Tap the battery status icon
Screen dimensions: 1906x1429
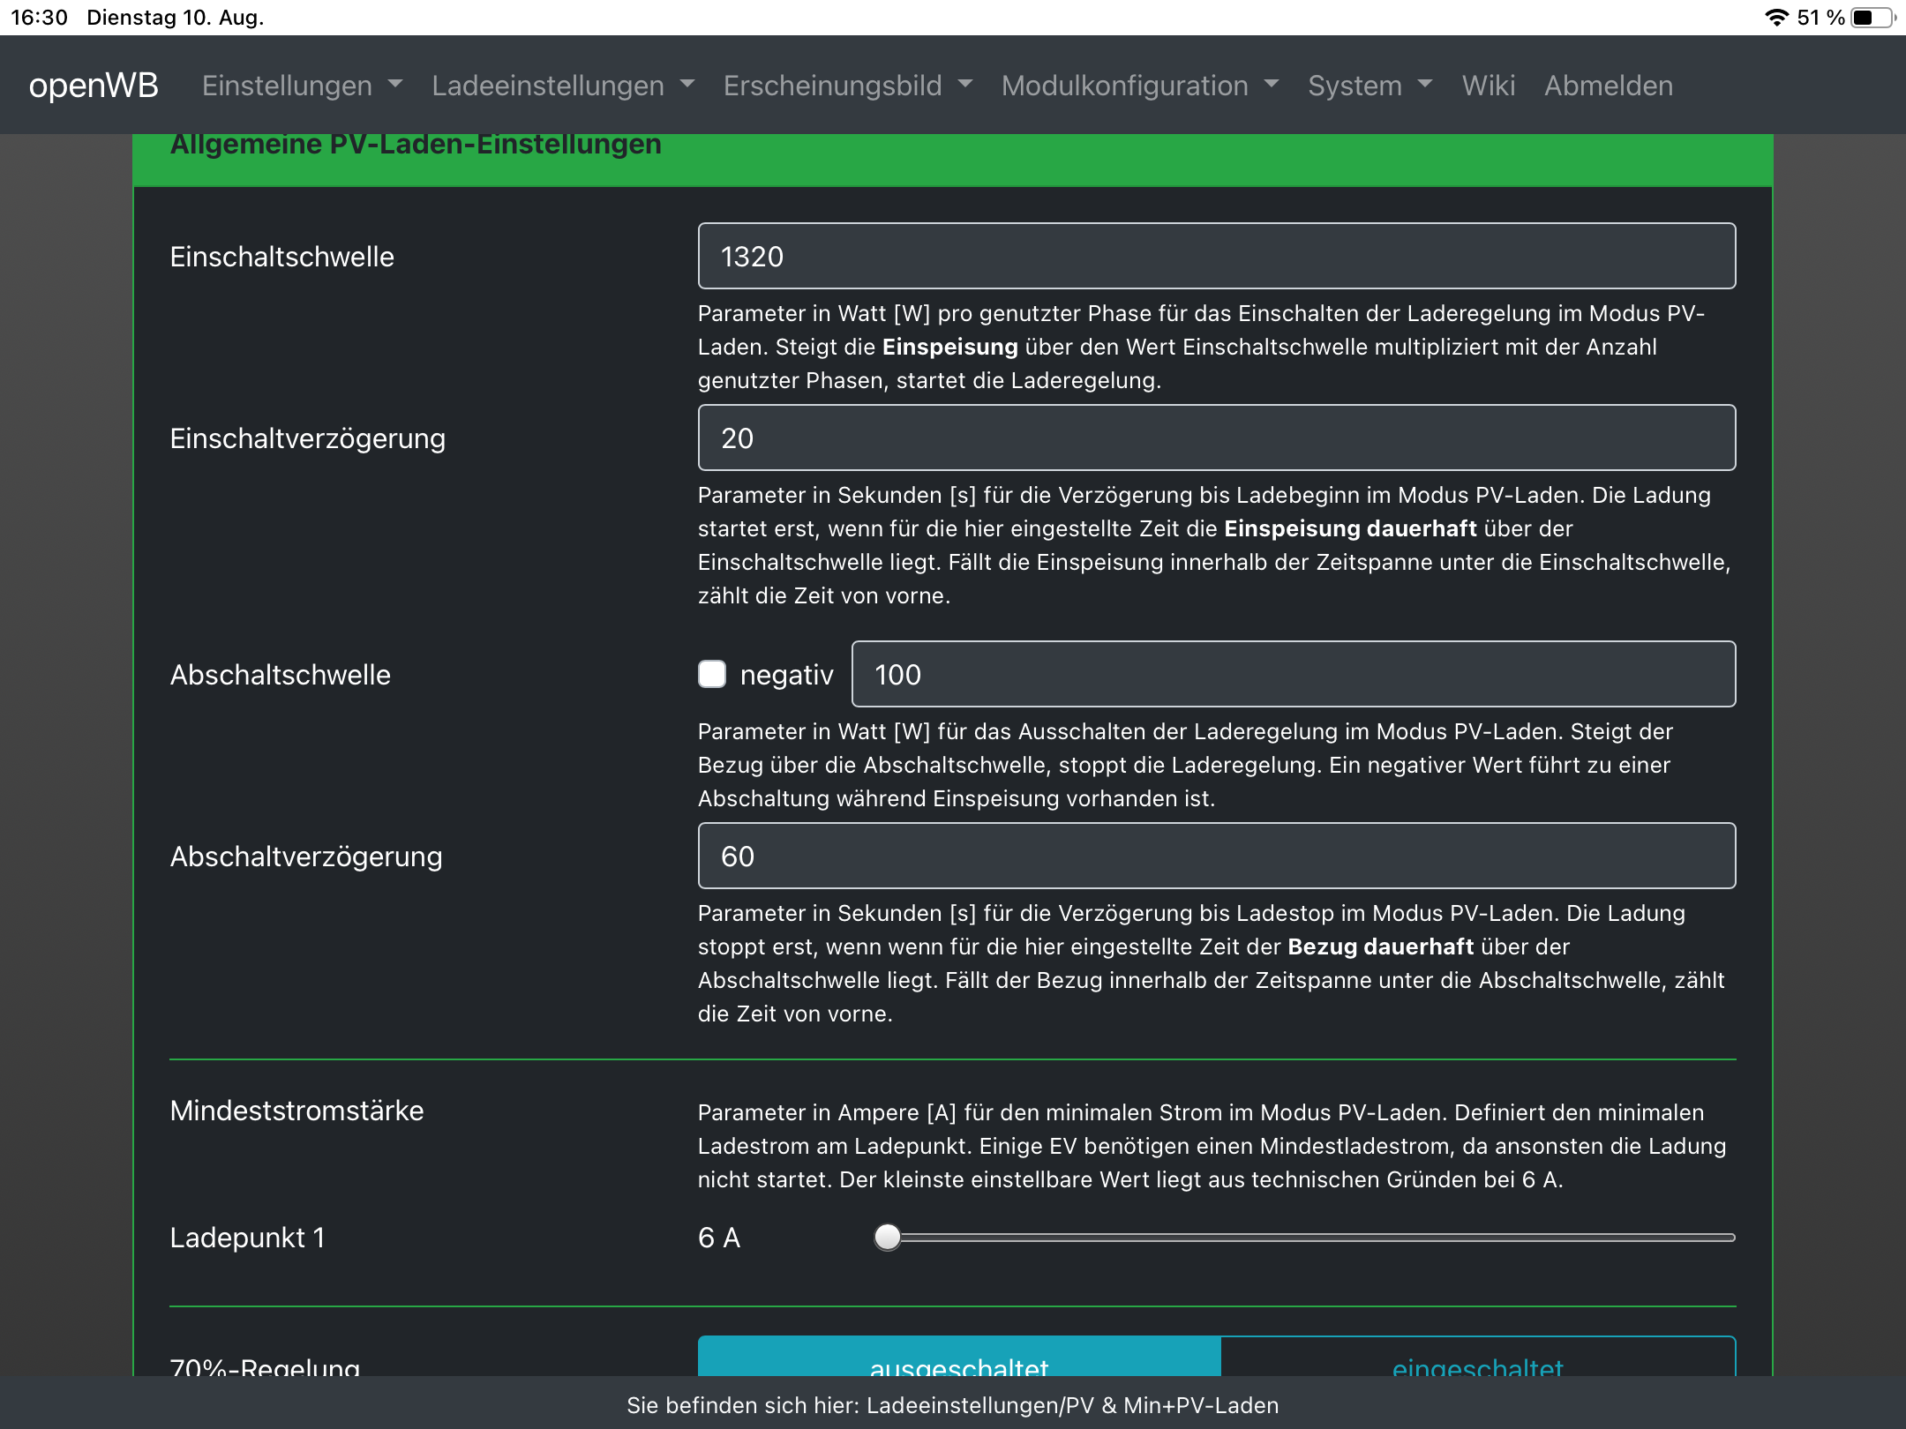[1872, 18]
